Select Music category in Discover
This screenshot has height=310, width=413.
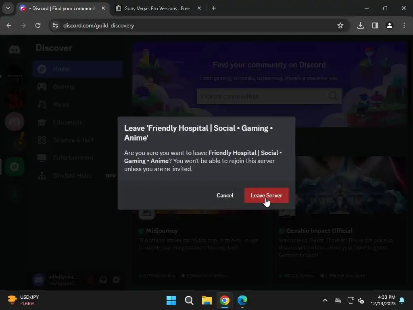78,105
